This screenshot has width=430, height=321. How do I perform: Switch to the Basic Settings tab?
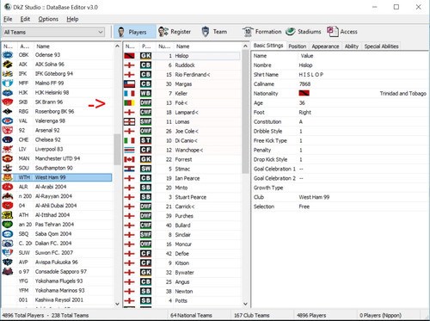(x=268, y=46)
